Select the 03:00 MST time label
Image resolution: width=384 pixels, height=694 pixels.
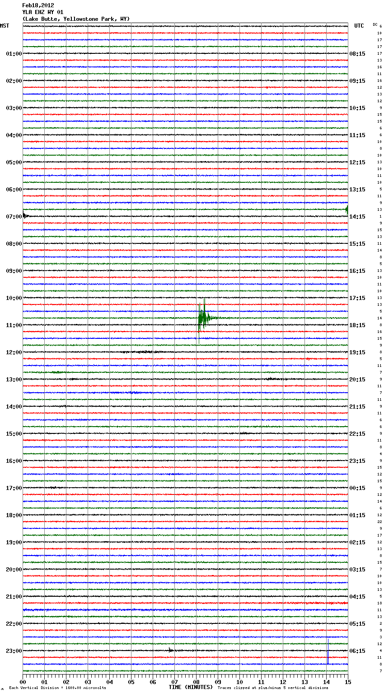click(14, 108)
